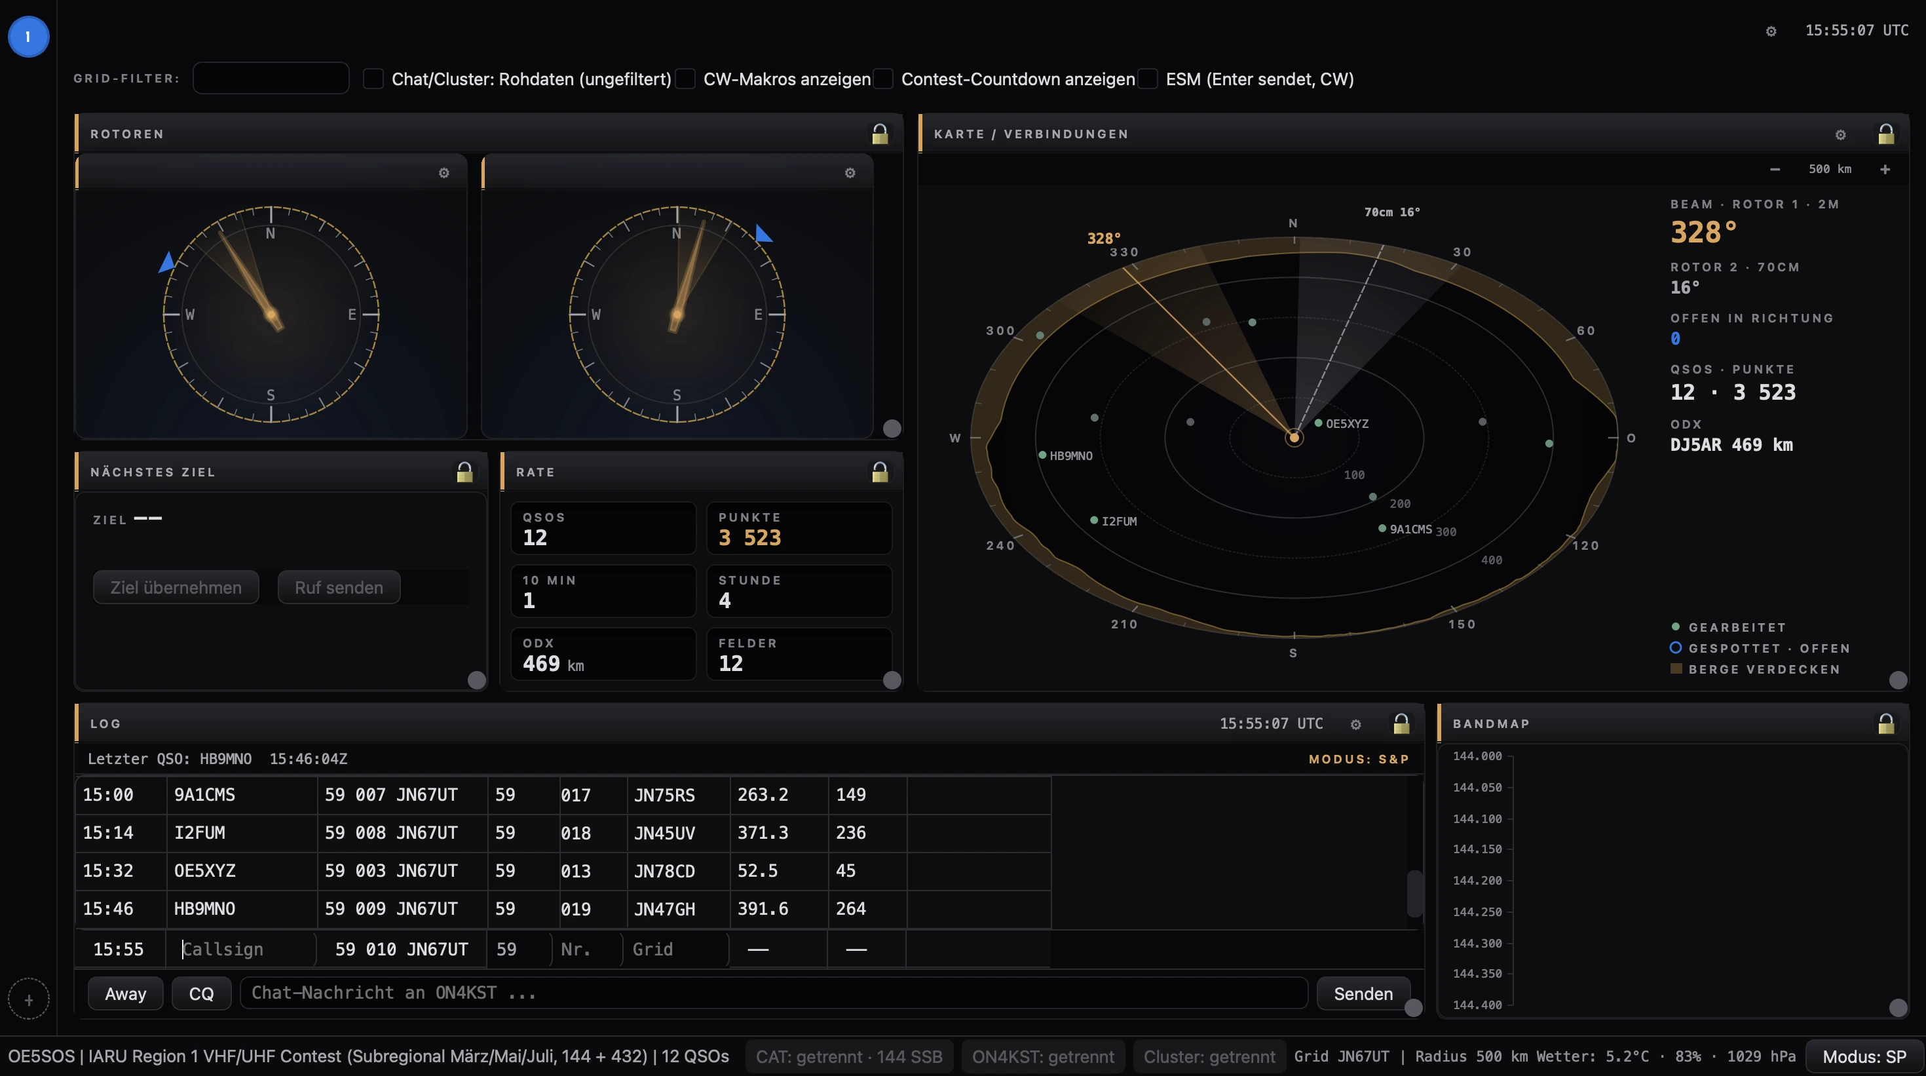Select workspace 1 blue circle

point(28,36)
